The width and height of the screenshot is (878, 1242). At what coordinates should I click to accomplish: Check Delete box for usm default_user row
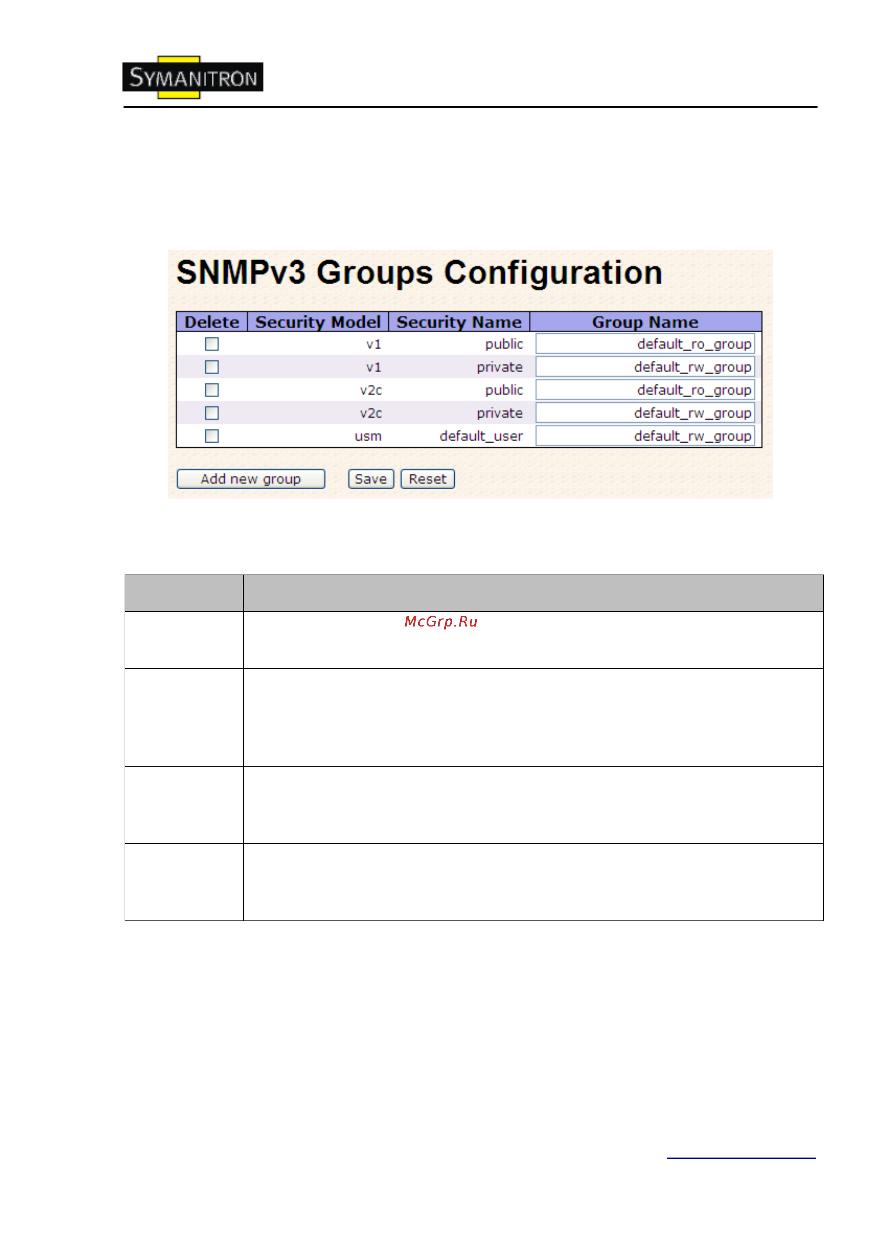tap(212, 436)
